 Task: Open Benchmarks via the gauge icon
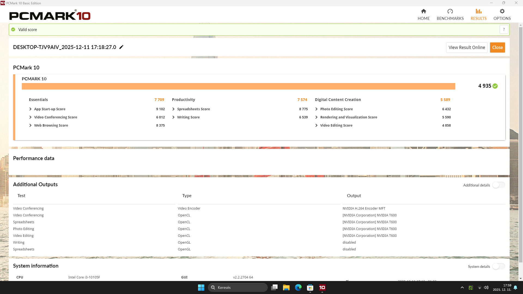click(x=450, y=11)
